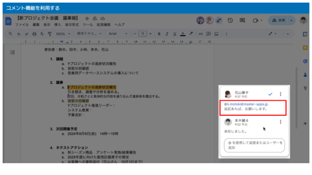Add a comment from toolbar
The height and width of the screenshot is (175, 312).
[208, 34]
